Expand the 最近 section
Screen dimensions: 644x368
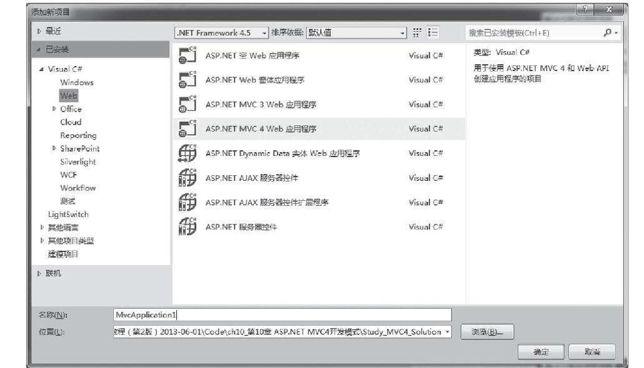tap(39, 31)
